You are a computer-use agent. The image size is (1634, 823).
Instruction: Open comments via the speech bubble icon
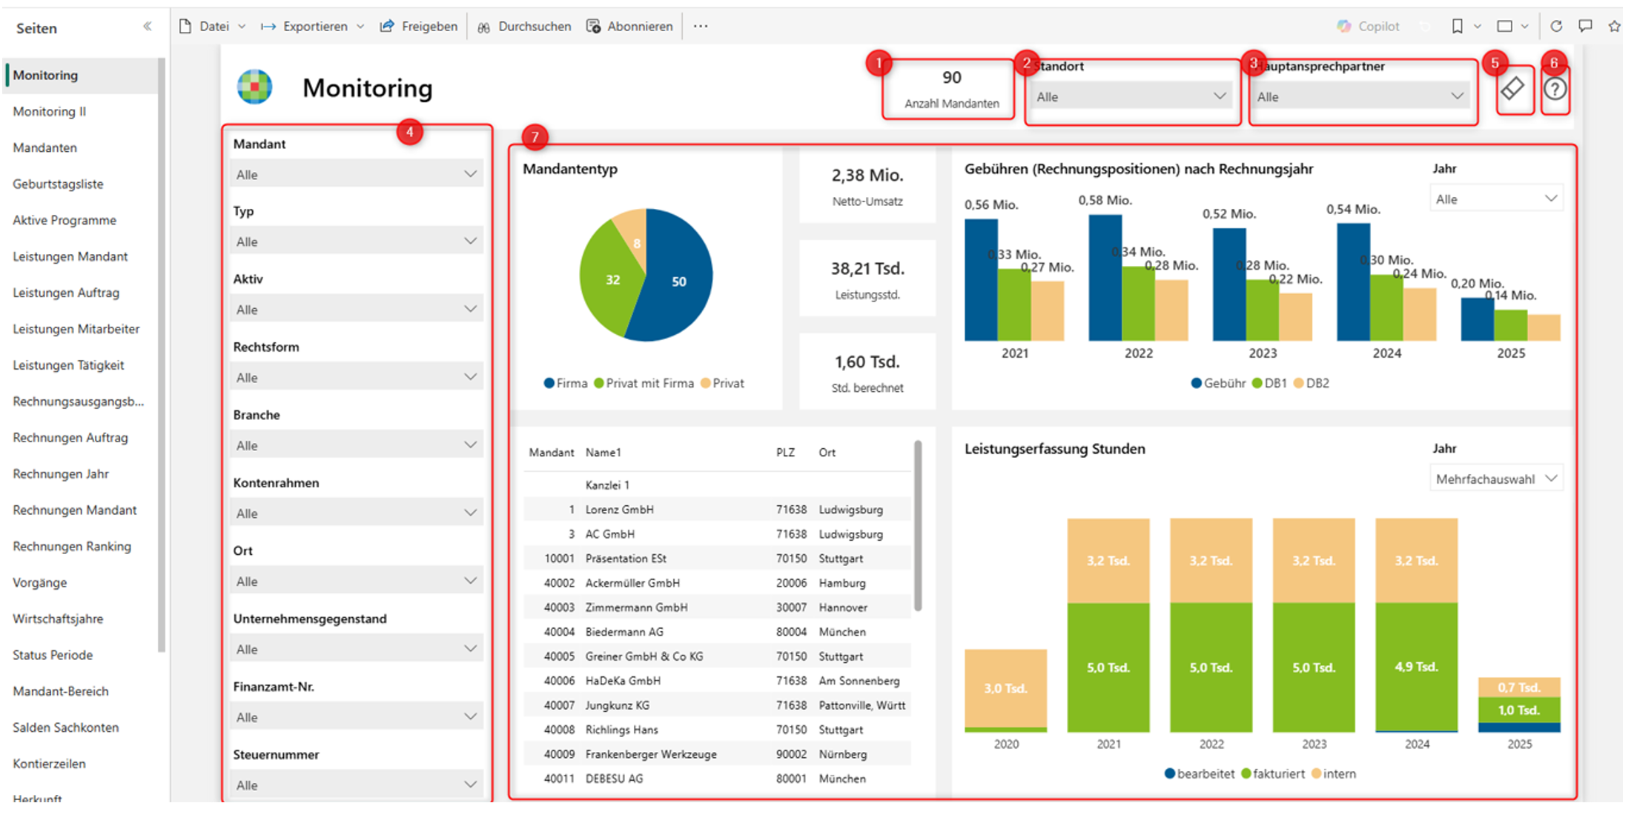point(1586,26)
